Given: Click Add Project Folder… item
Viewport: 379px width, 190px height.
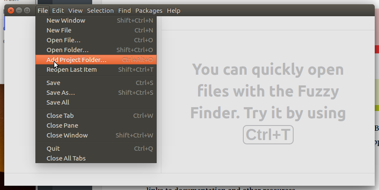Looking at the screenshot, I should (96, 60).
